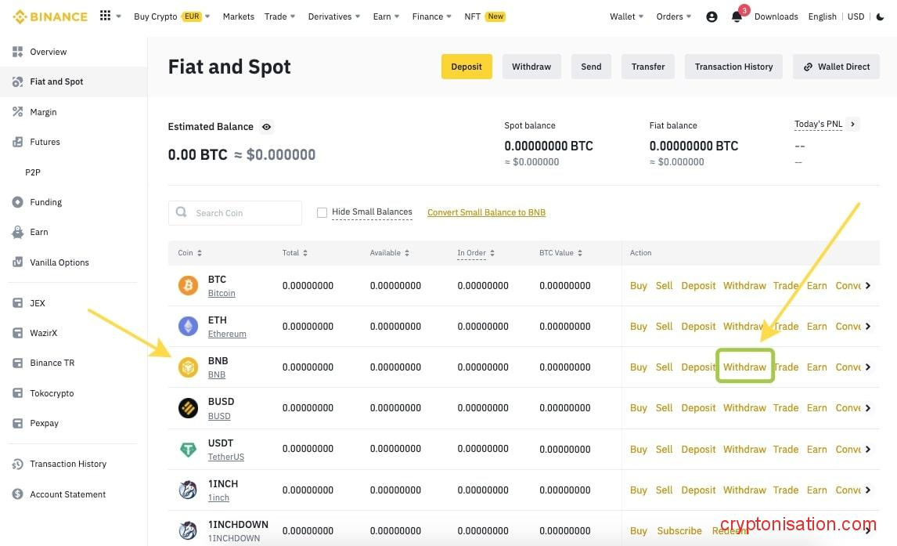Open Margin in the sidebar
This screenshot has width=897, height=546.
tap(43, 112)
